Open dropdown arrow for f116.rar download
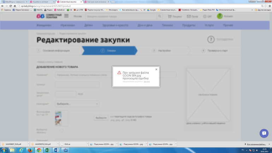Screen dimensions: 272x153 (x=87, y=144)
